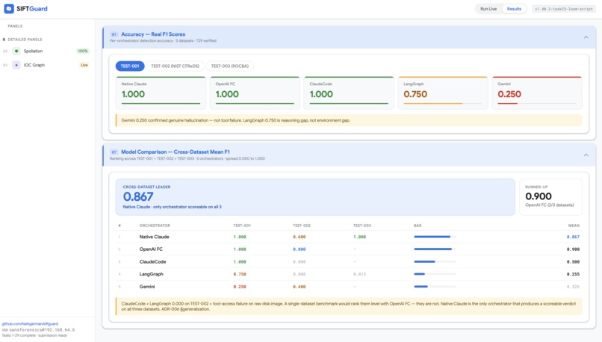
Task: Click the Gemini 0.250 score card
Action: click(537, 93)
